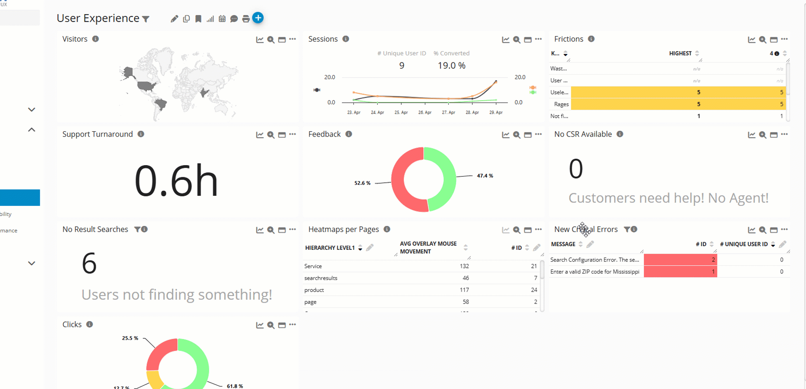Screen dimensions: 806x389
Task: Open chart view of Feedback widget
Action: coord(506,135)
